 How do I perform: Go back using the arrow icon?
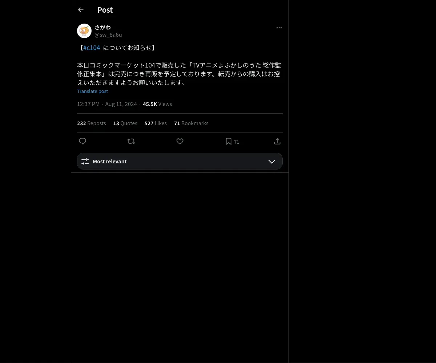tap(81, 10)
